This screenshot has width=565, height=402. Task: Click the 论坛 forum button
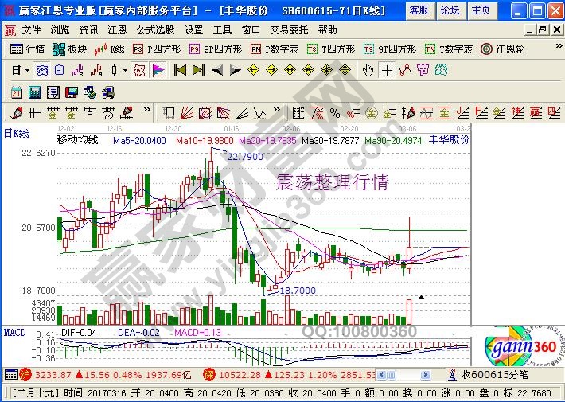point(450,10)
